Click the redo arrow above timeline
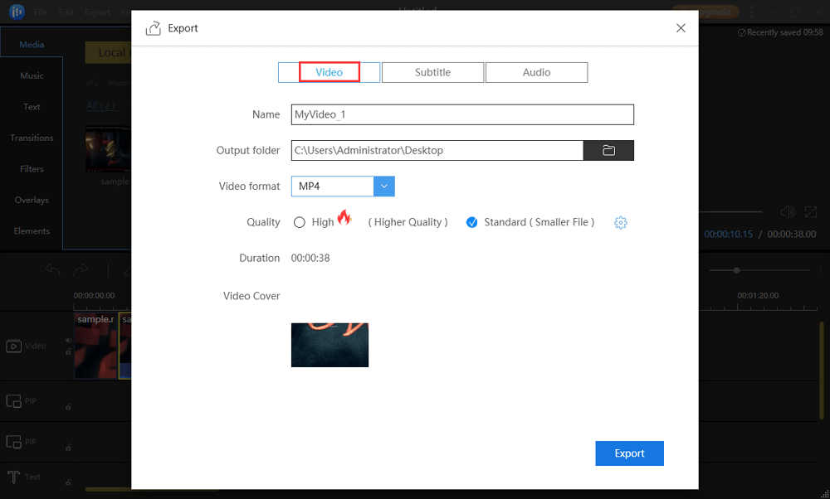This screenshot has height=499, width=830. (81, 269)
